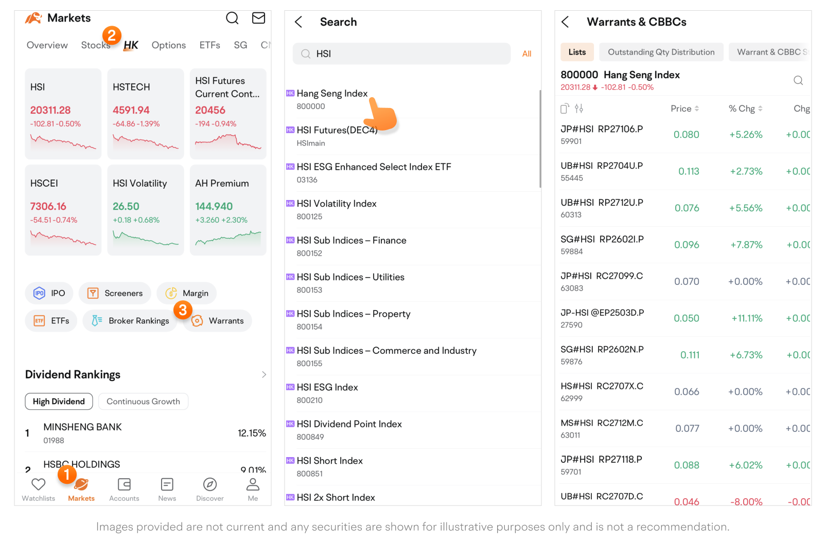Open Warrants shortcut

click(x=218, y=321)
